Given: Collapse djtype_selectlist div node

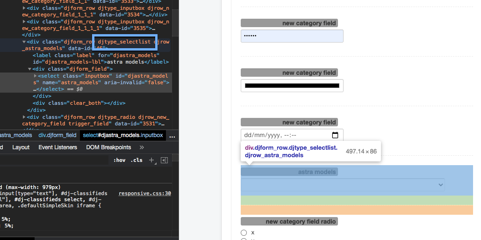Looking at the screenshot, I should click(24, 42).
